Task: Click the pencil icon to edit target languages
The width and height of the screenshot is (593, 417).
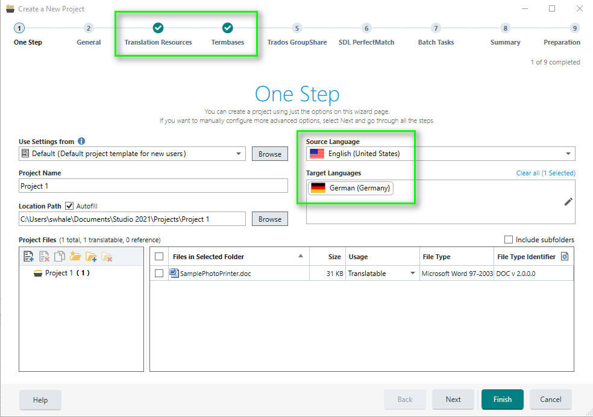Action: click(568, 202)
